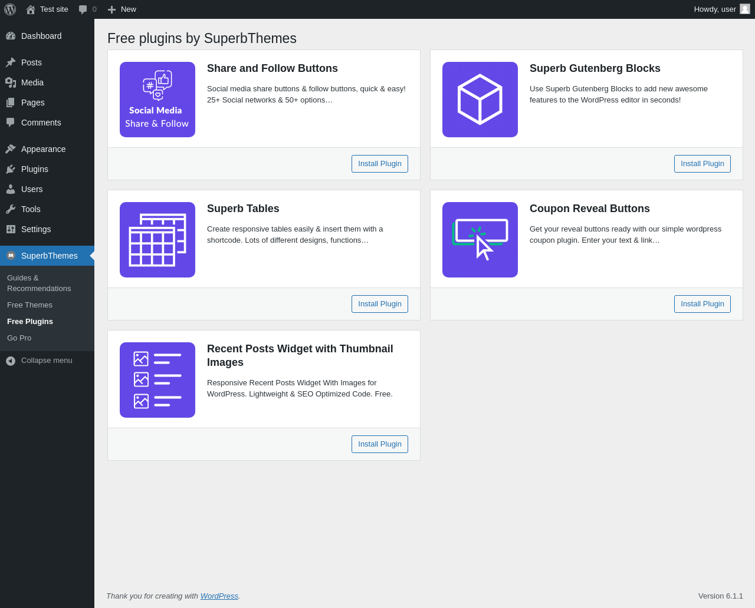755x608 pixels.
Task: Open the Posts menu
Action: coord(47,62)
